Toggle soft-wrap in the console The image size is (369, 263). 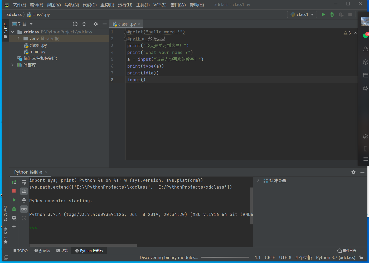click(x=24, y=182)
